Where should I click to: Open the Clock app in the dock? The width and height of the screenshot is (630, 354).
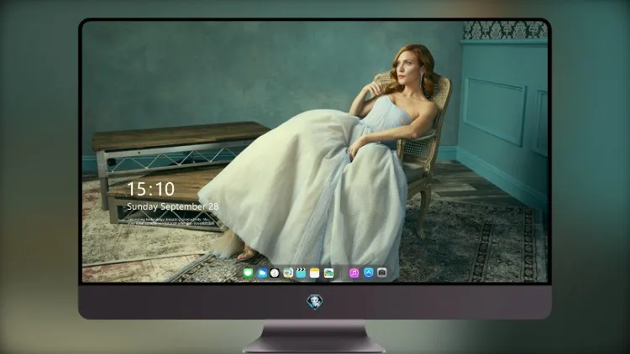click(275, 273)
